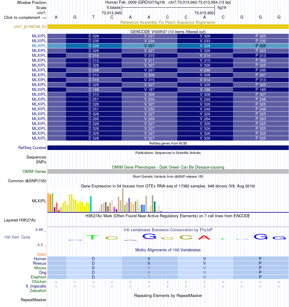
Task: Open 'RefSeq genes from NCBI' track title
Action: (168, 143)
